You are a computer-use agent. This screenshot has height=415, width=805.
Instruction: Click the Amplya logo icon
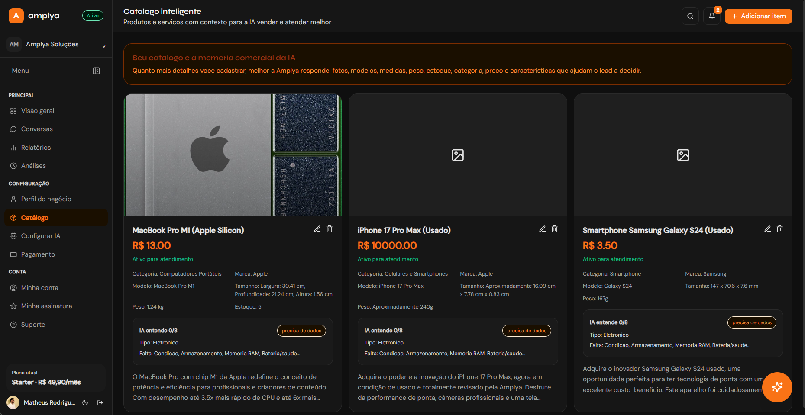tap(16, 16)
